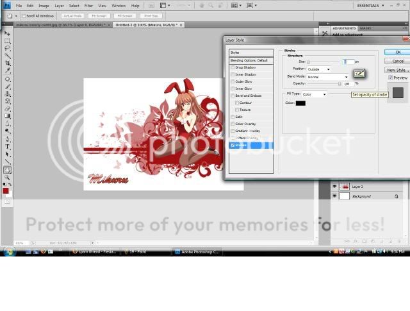Click the Photoshop Ps logo icon
The image size is (410, 311).
coord(6,5)
